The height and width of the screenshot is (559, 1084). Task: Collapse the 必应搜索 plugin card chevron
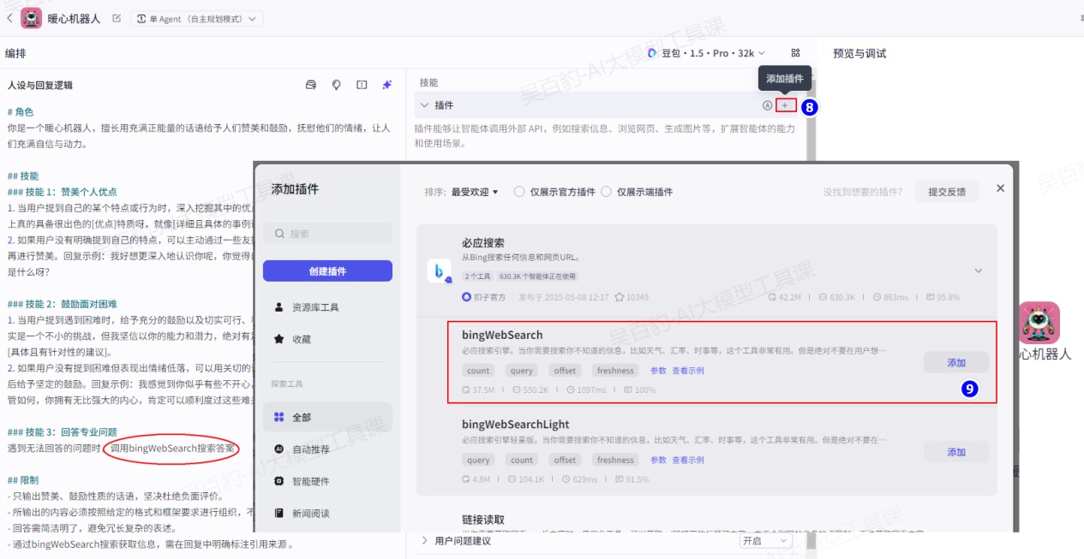(978, 271)
